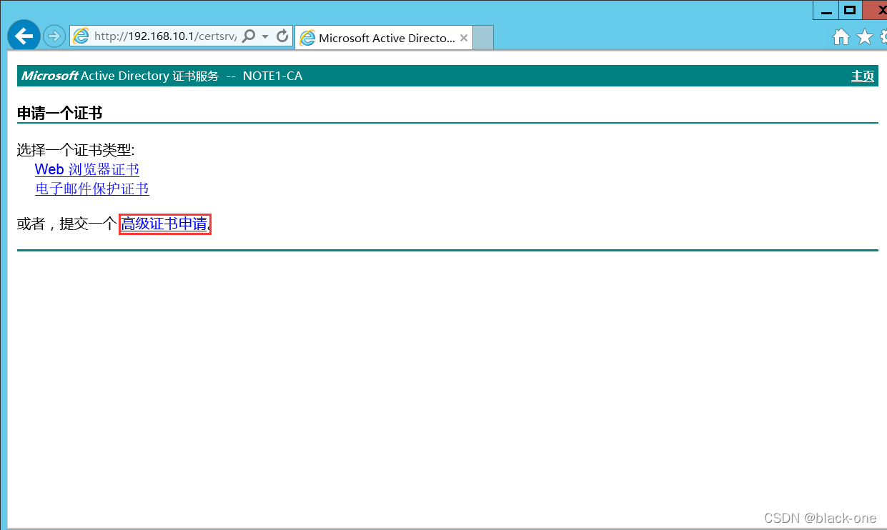Click the Internet Explorer page icon in address bar
Screen dimensions: 887x530
pyautogui.click(x=81, y=36)
